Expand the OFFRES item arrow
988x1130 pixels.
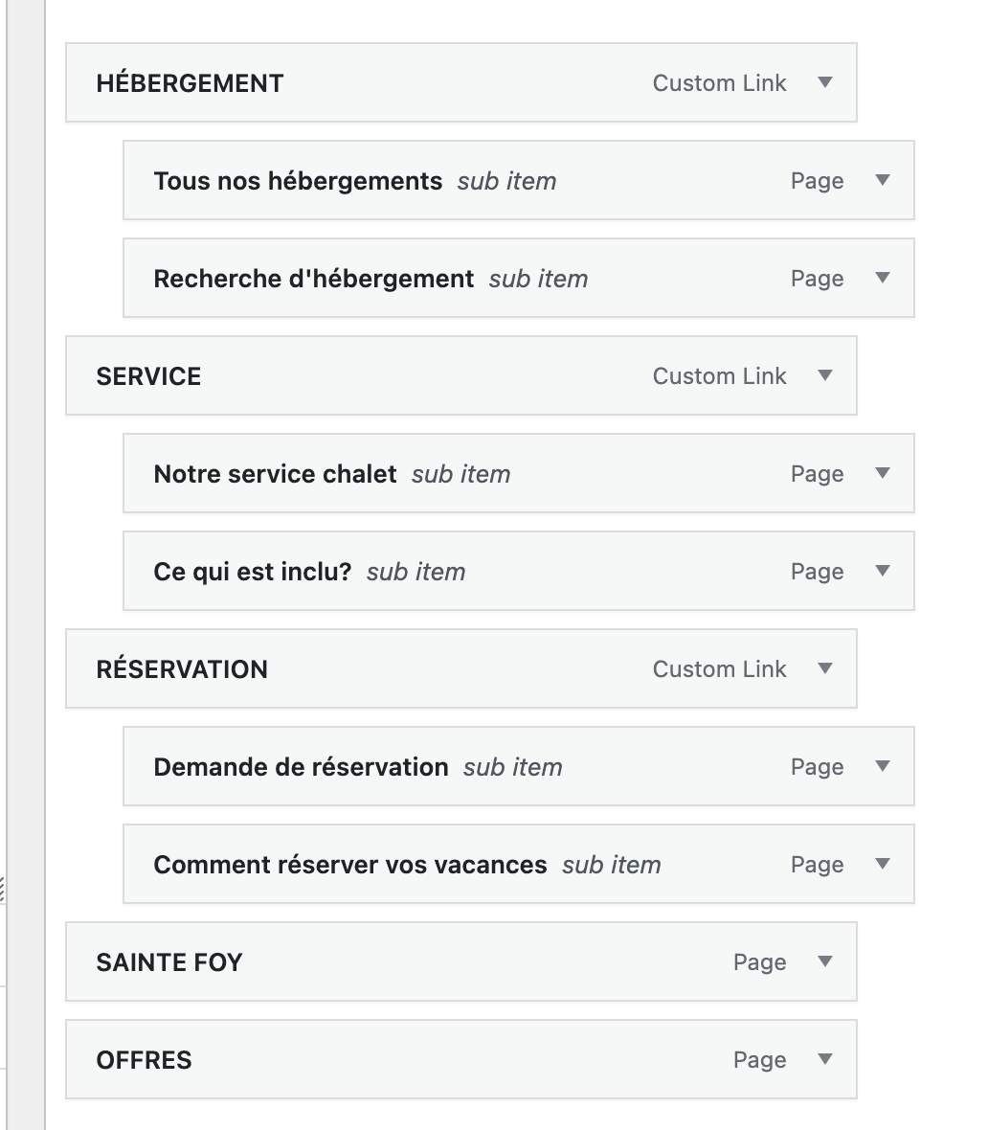tap(825, 1058)
